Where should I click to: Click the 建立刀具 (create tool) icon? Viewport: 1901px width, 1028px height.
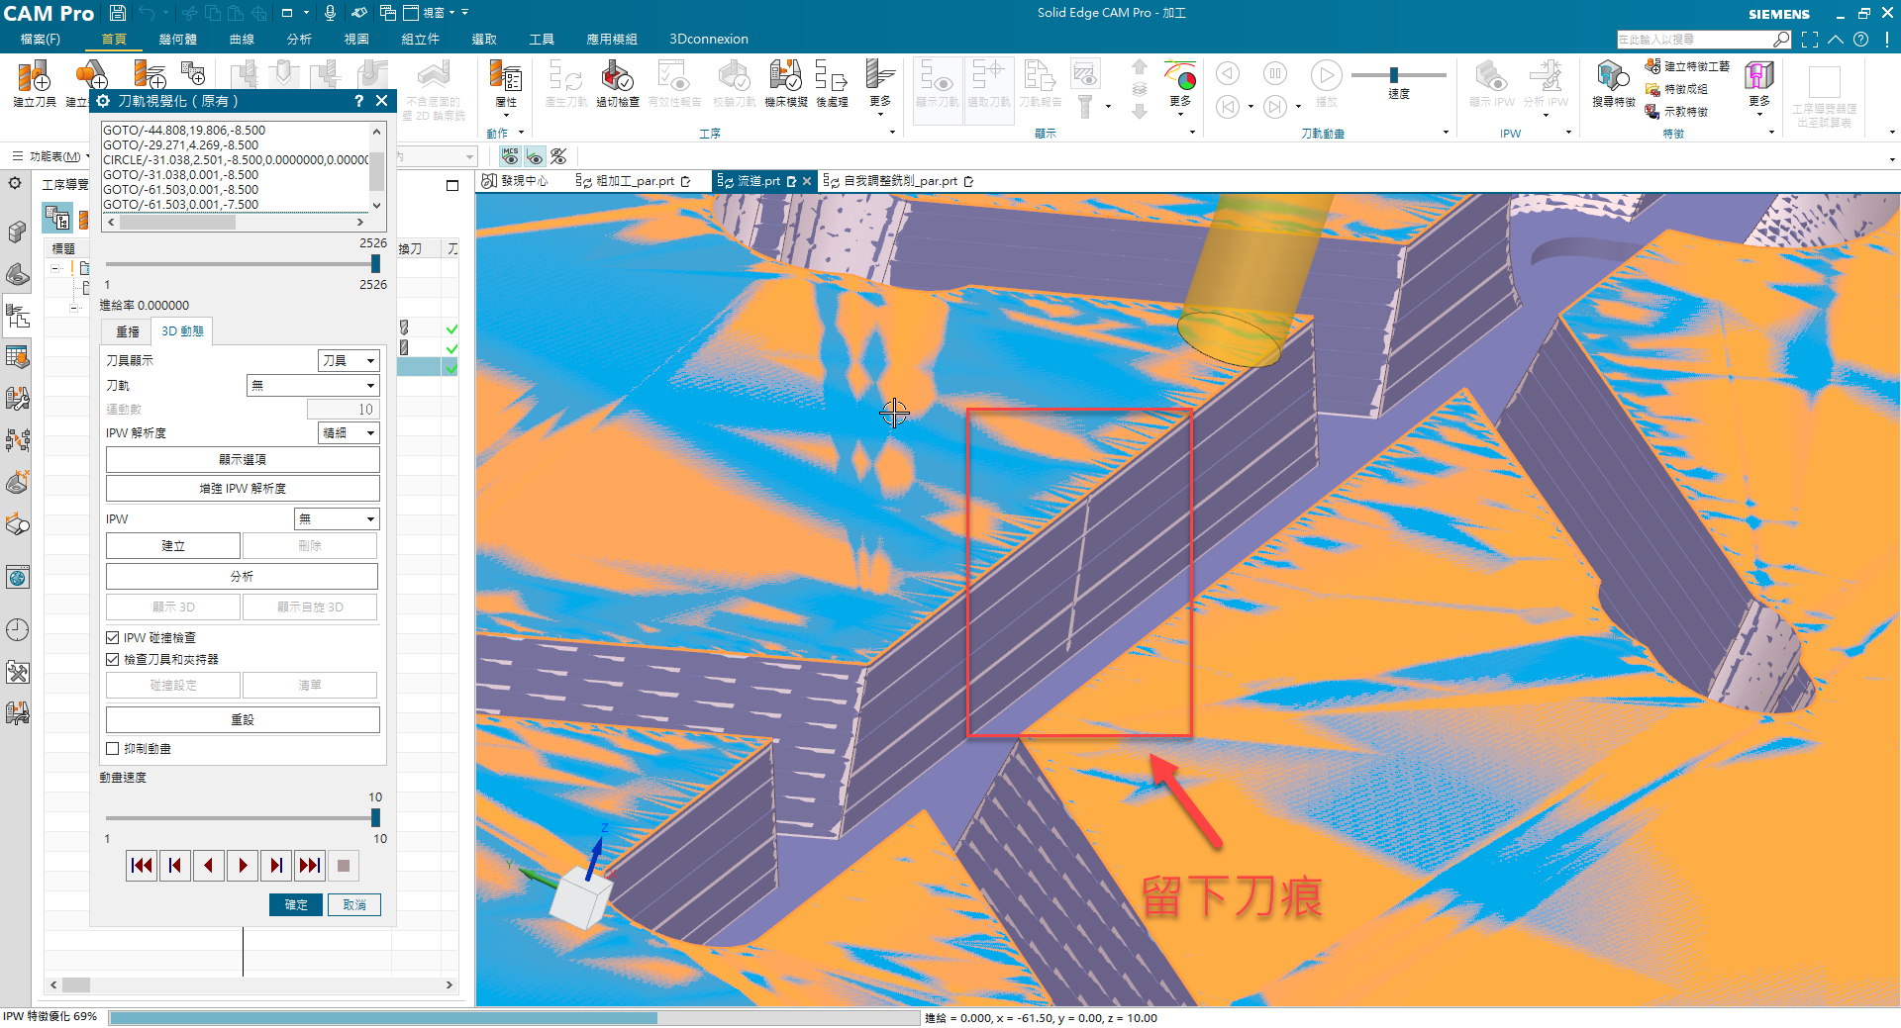[35, 77]
